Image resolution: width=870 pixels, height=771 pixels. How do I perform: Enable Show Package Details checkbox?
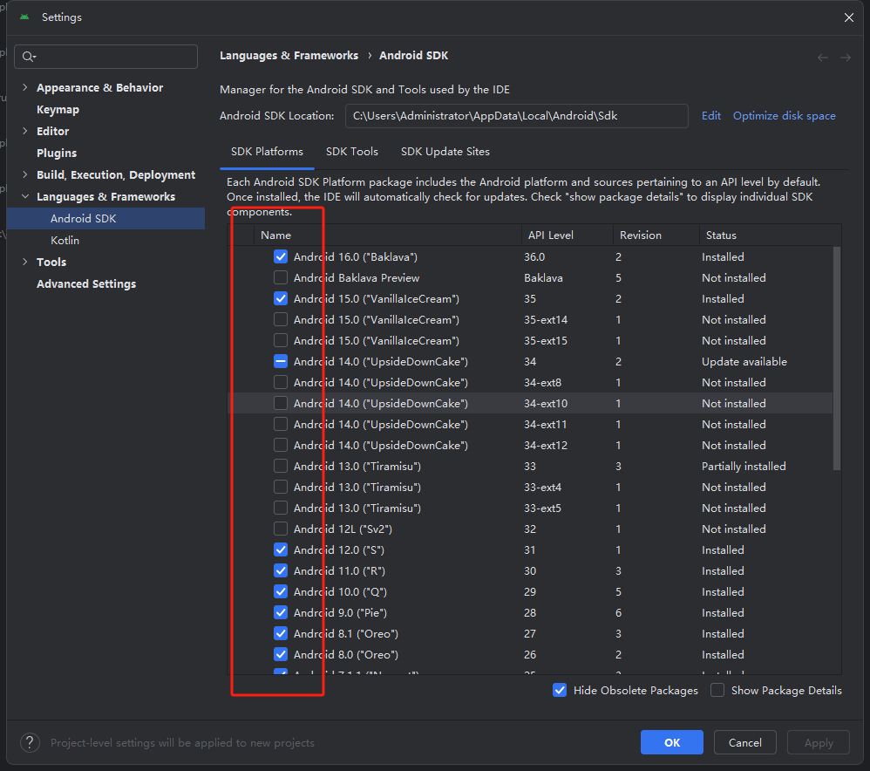pos(717,690)
